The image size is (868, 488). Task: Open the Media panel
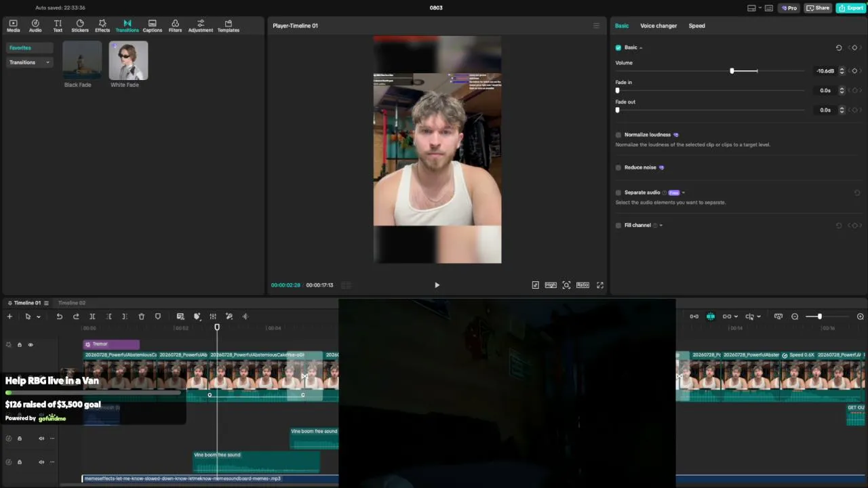(13, 26)
